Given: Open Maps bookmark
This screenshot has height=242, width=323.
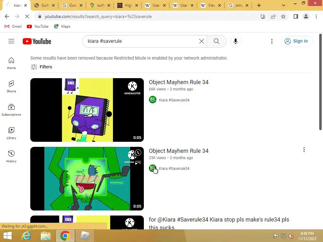Looking at the screenshot, I should pos(62,26).
